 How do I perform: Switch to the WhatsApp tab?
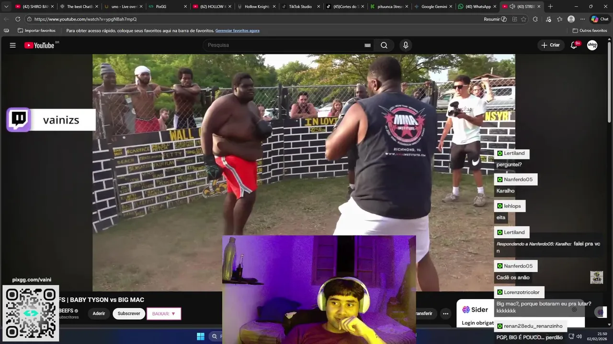(x=477, y=7)
